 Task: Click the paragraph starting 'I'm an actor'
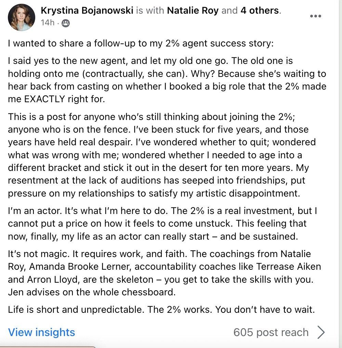[x=162, y=224]
